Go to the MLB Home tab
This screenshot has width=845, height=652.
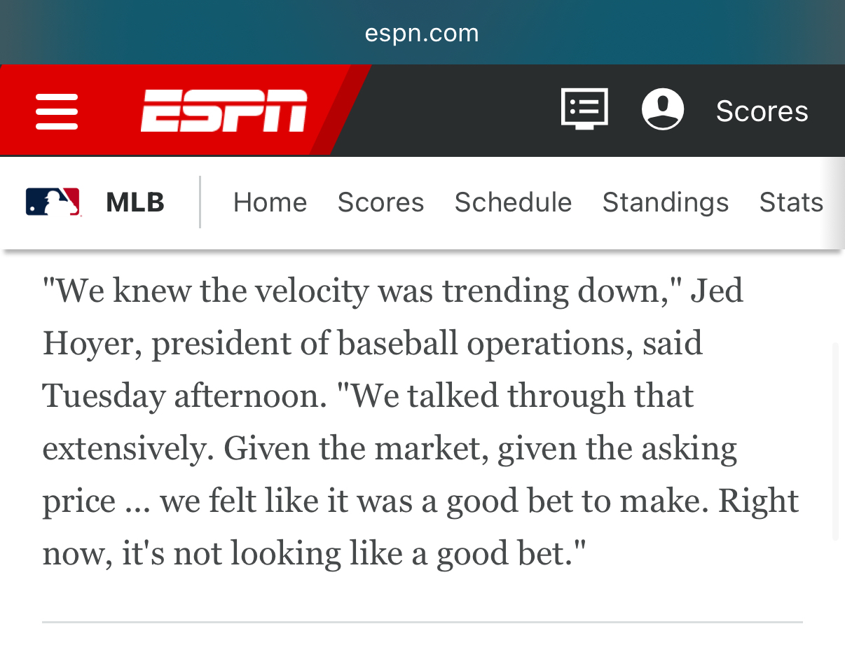[270, 202]
